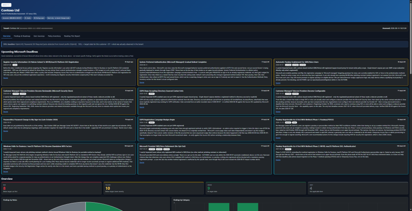Viewport: 412px width, 211px height.
Task: Click days-left label on System-Preferred Authentication card
Action: [266, 62]
